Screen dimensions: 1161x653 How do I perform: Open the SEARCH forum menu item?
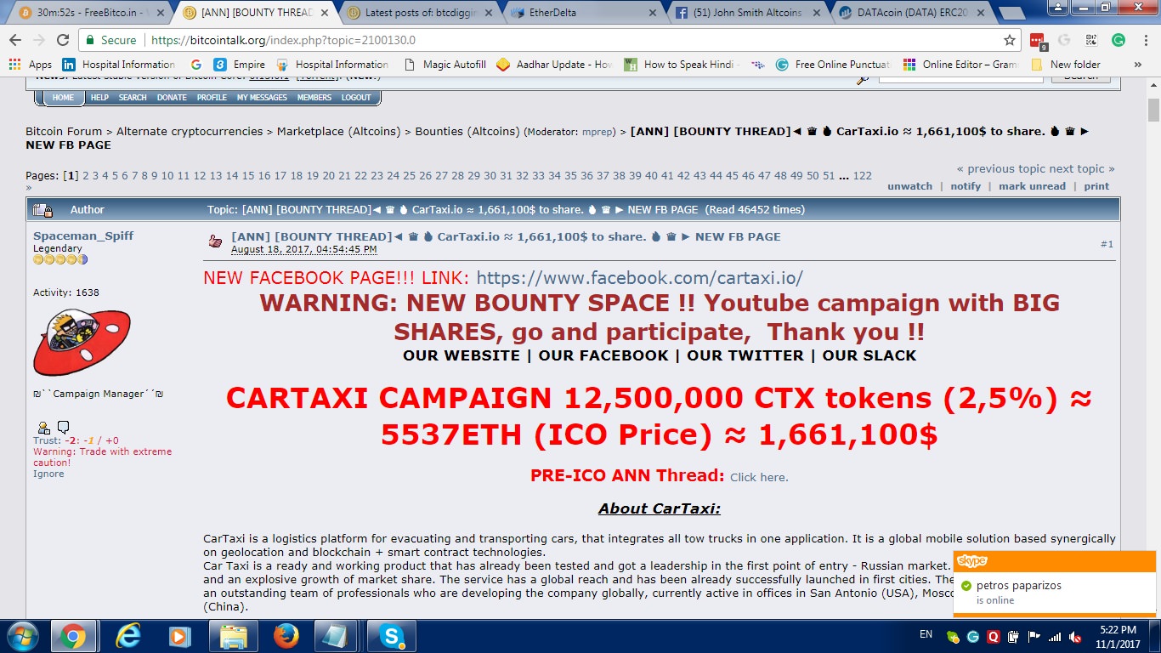coord(133,98)
